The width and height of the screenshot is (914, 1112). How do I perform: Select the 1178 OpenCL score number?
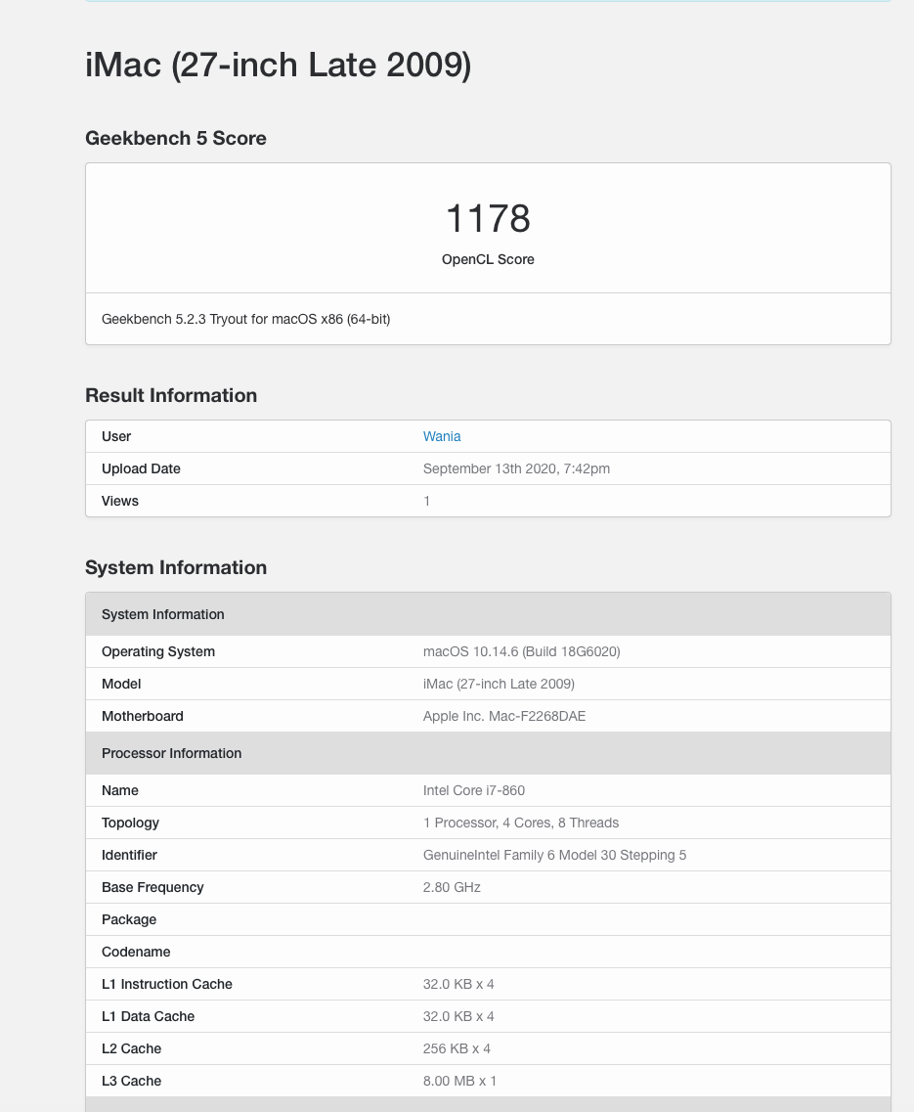(488, 218)
